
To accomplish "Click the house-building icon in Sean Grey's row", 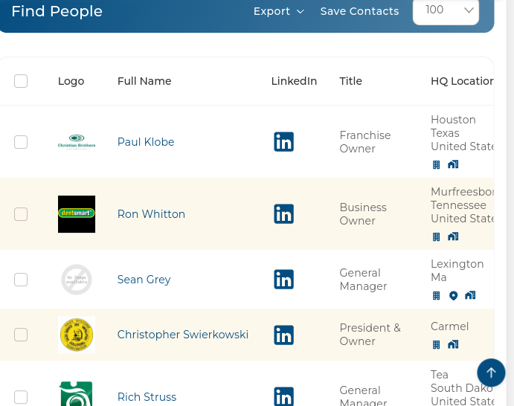I will [x=470, y=295].
